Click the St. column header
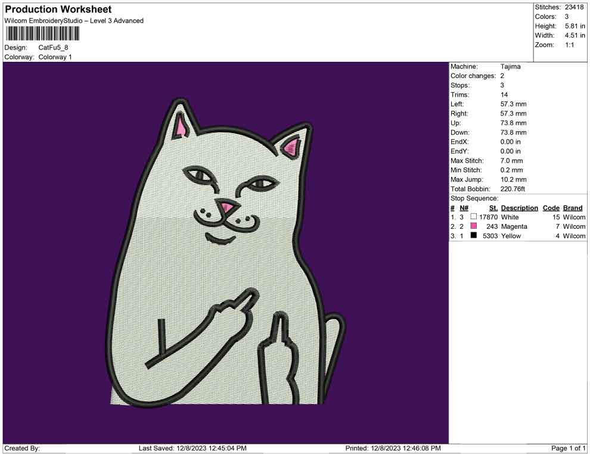 click(492, 208)
